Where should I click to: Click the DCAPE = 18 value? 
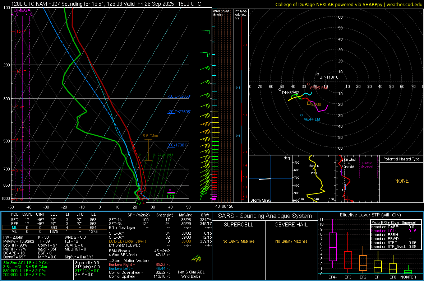[14, 253]
